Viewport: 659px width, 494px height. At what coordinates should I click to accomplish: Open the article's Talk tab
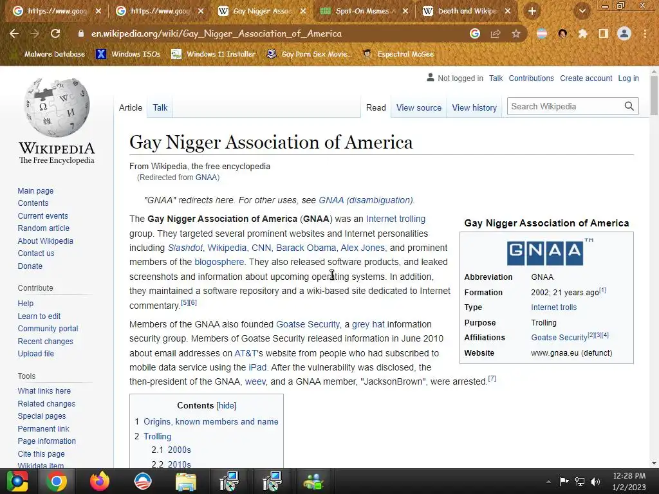pos(160,107)
